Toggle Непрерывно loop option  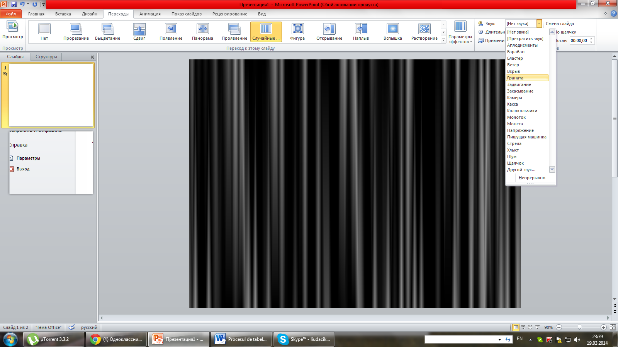click(531, 178)
